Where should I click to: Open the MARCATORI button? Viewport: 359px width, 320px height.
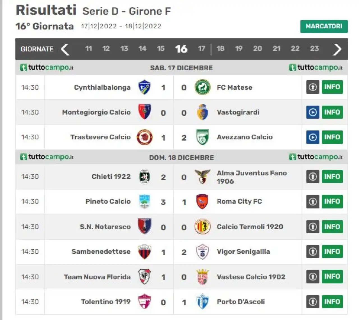click(324, 26)
